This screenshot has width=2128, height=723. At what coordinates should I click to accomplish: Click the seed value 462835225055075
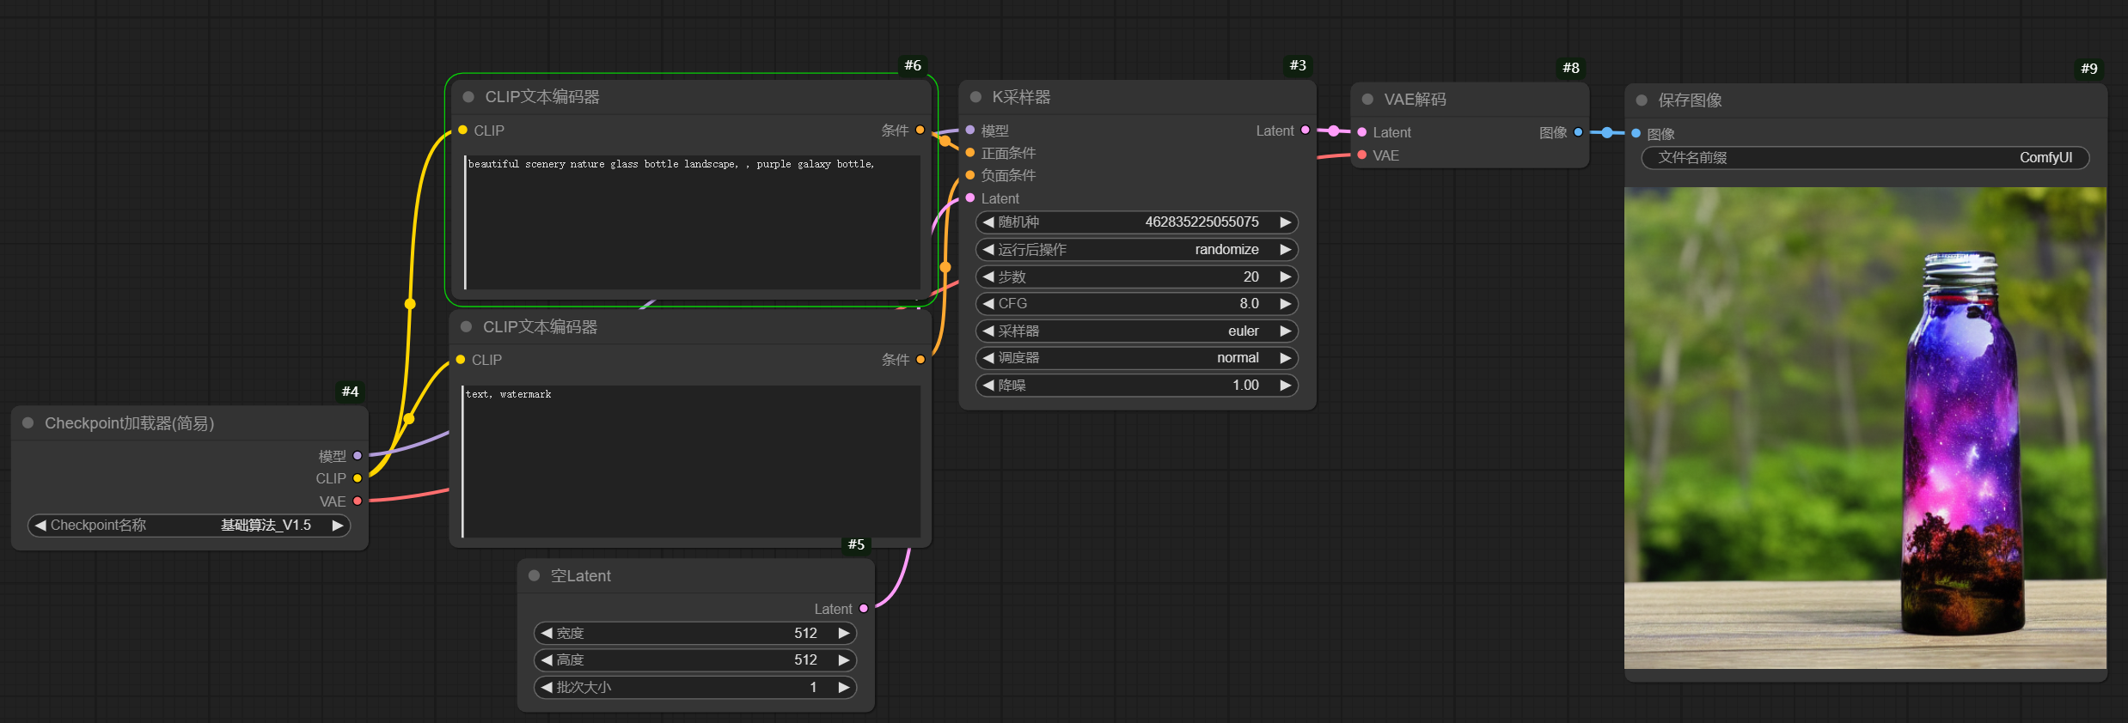[x=1202, y=222]
